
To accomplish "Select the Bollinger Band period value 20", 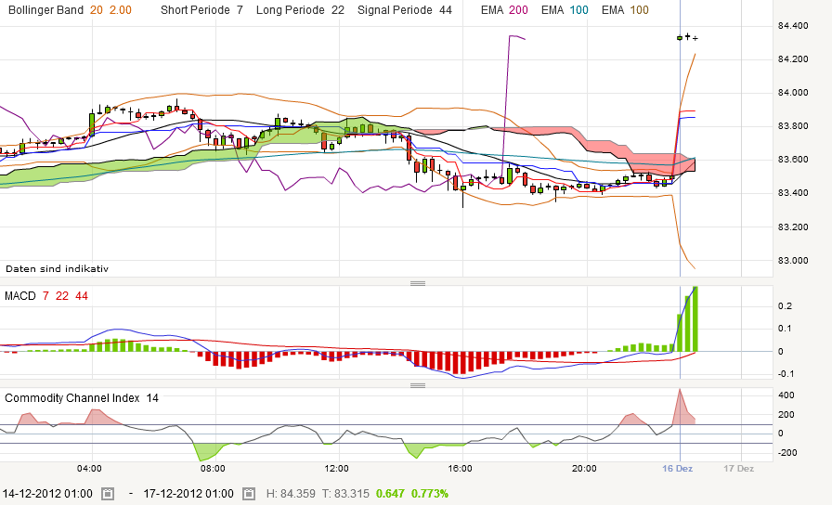I will [x=96, y=10].
